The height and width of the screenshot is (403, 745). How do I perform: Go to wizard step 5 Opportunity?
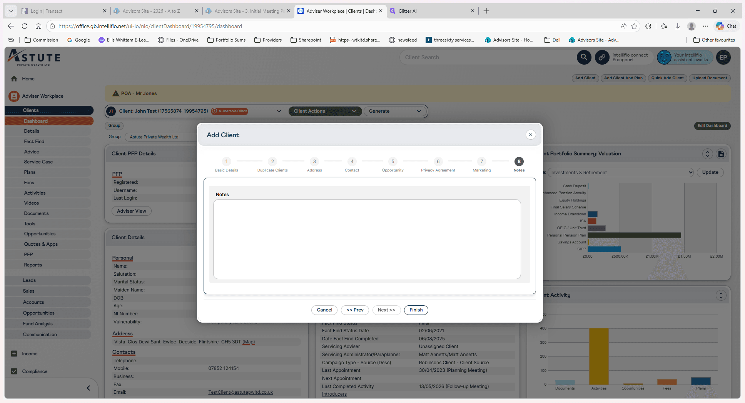393,165
